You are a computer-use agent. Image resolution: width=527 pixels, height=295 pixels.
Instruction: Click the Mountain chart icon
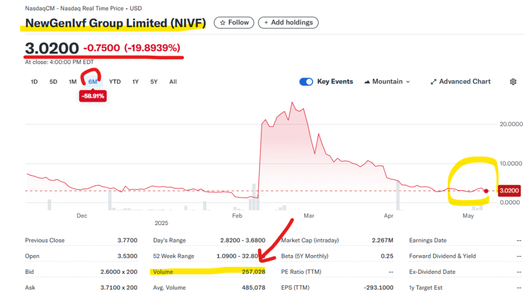[367, 82]
